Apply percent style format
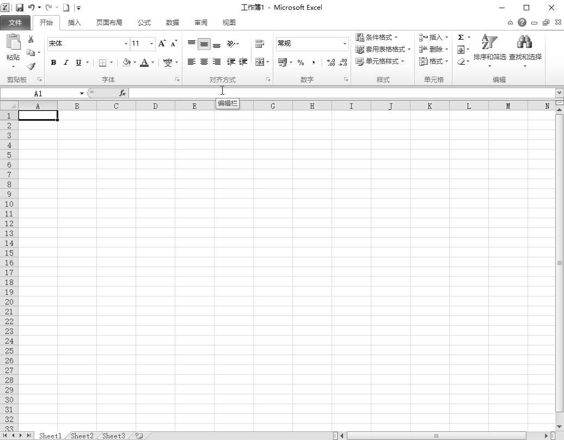The width and height of the screenshot is (564, 440). coord(301,63)
